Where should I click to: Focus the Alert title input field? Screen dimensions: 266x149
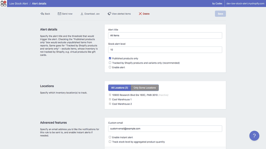pos(165,35)
